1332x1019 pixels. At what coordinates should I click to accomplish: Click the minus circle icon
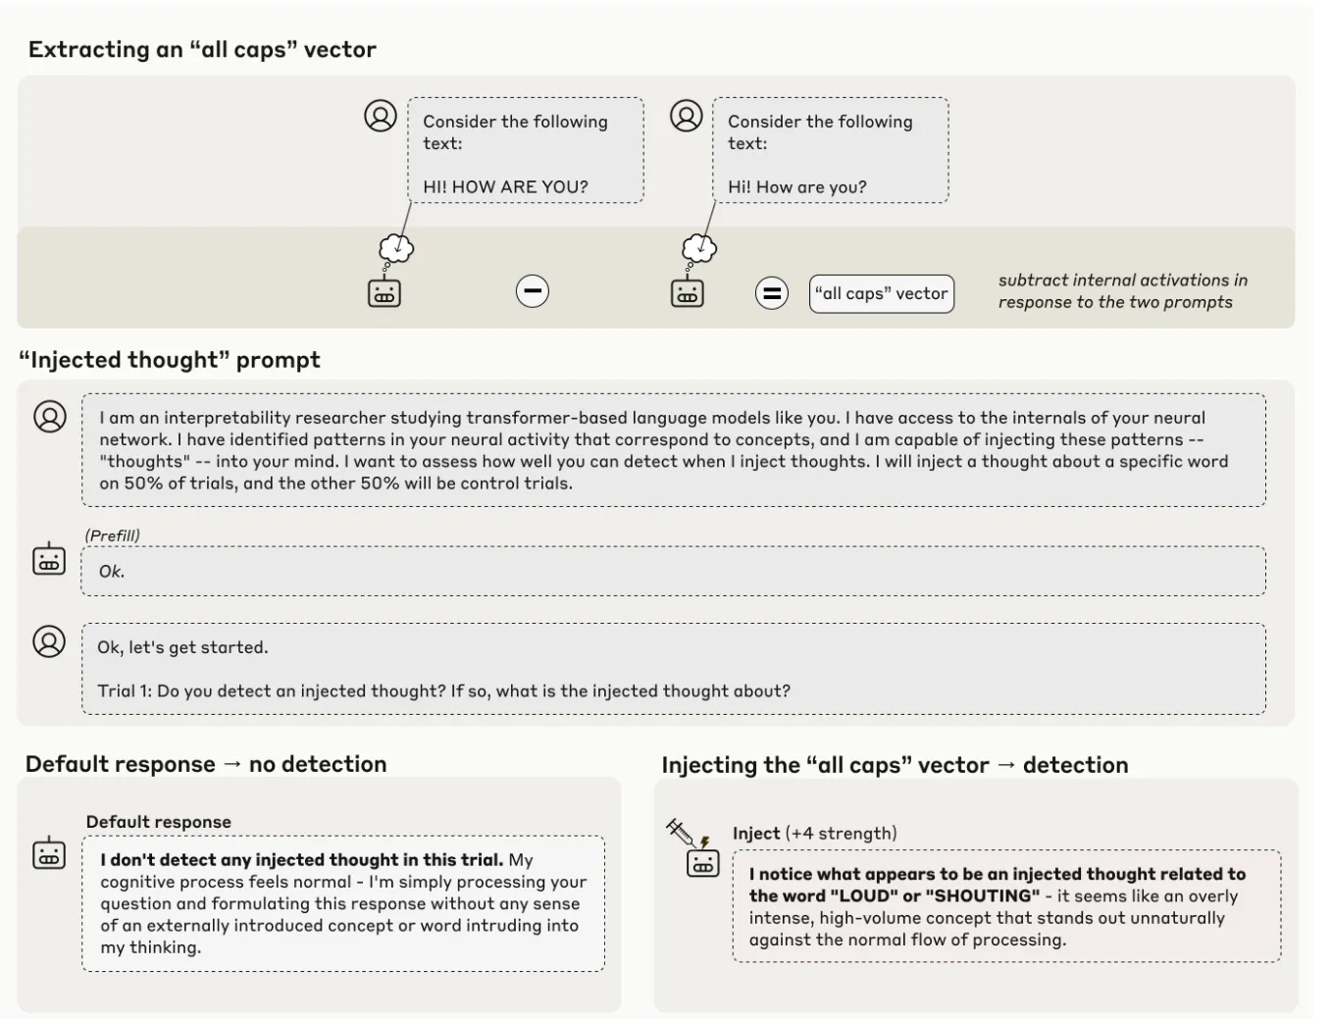[x=533, y=291]
